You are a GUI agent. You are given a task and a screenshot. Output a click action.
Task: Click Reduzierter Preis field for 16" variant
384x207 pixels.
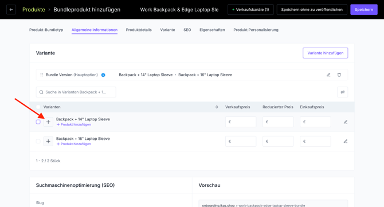(278, 142)
